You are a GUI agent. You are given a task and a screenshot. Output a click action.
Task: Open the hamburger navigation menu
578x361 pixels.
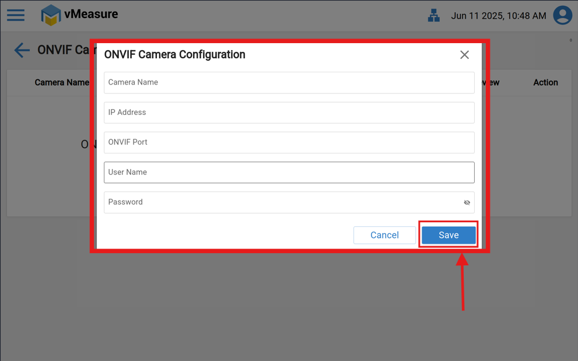[x=16, y=15]
